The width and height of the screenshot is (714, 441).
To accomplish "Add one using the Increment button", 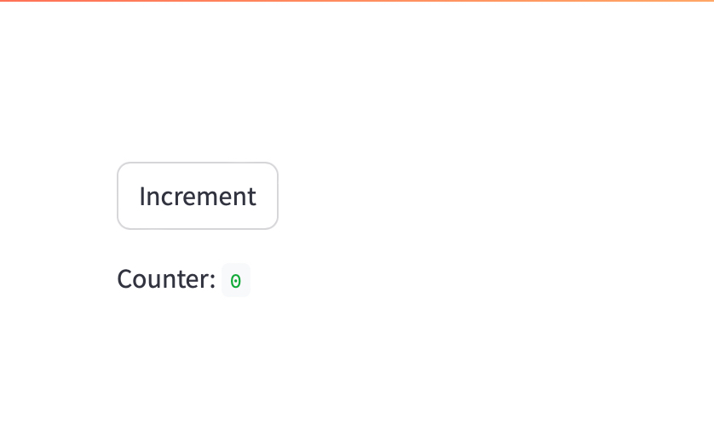I will tap(197, 196).
